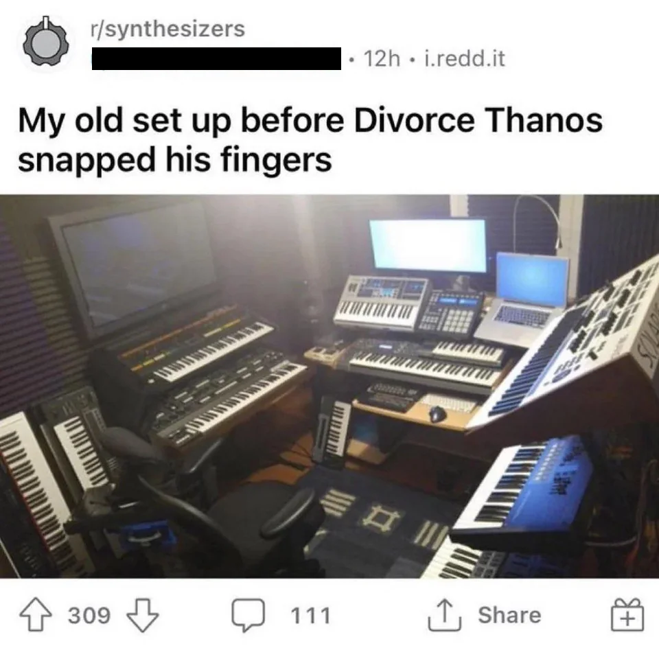Click the redacted username bar
Image resolution: width=659 pixels, height=648 pixels.
[x=216, y=58]
